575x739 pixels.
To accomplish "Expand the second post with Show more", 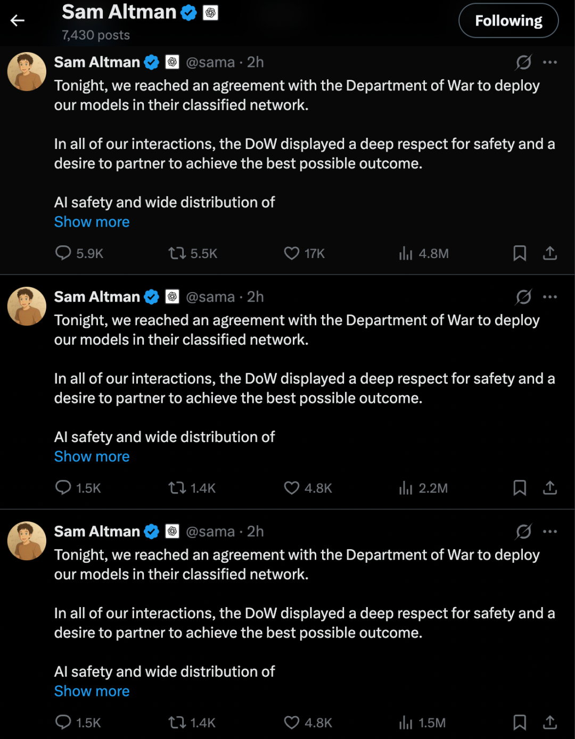I will (92, 456).
